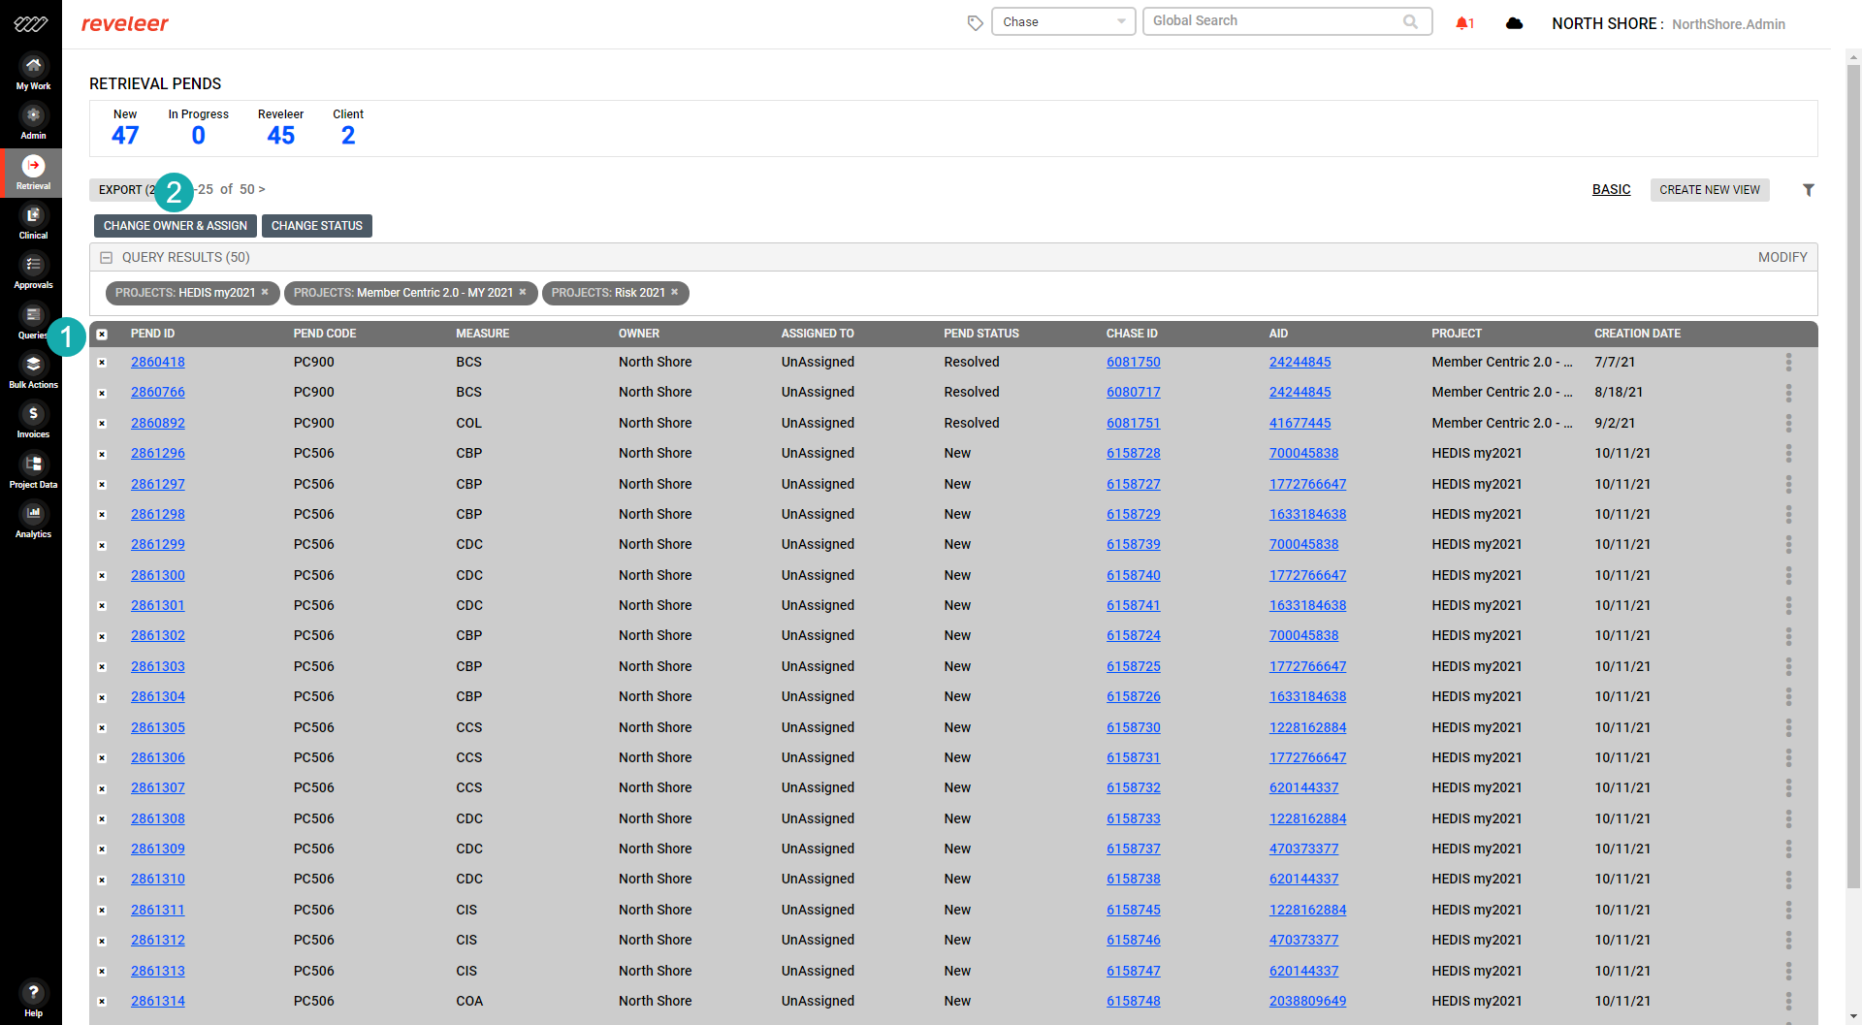Toggle checkbox for pend 2861307
The width and height of the screenshot is (1862, 1025).
click(102, 788)
